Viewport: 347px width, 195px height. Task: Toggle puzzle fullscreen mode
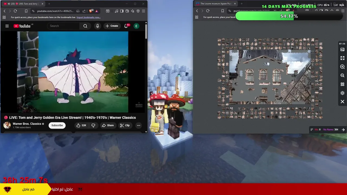(x=342, y=58)
